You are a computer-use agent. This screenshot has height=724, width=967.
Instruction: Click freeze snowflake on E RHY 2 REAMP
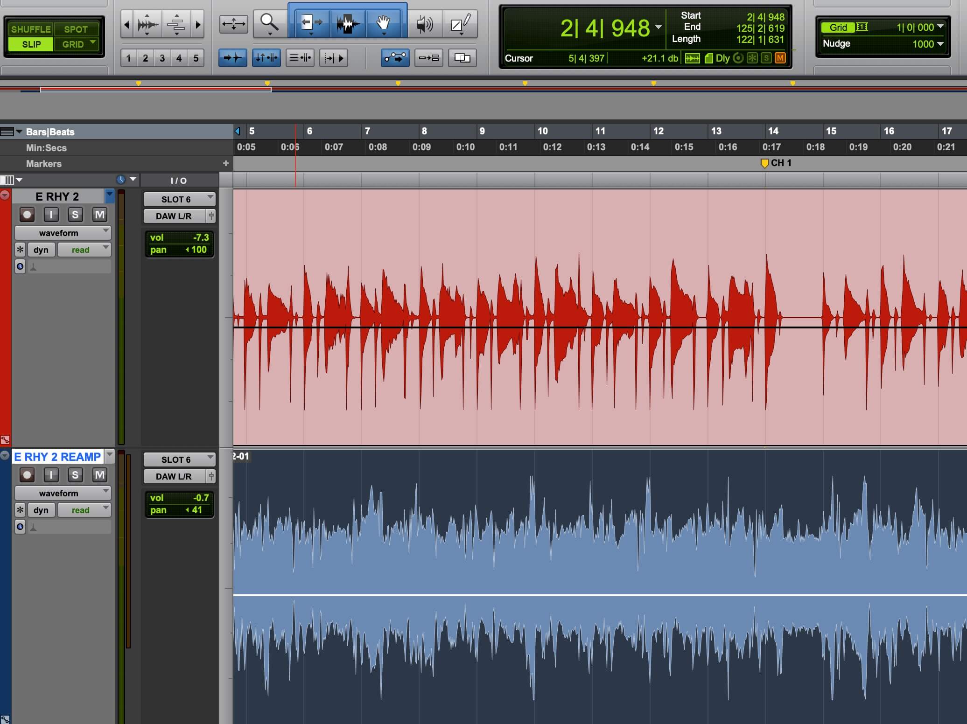click(20, 510)
